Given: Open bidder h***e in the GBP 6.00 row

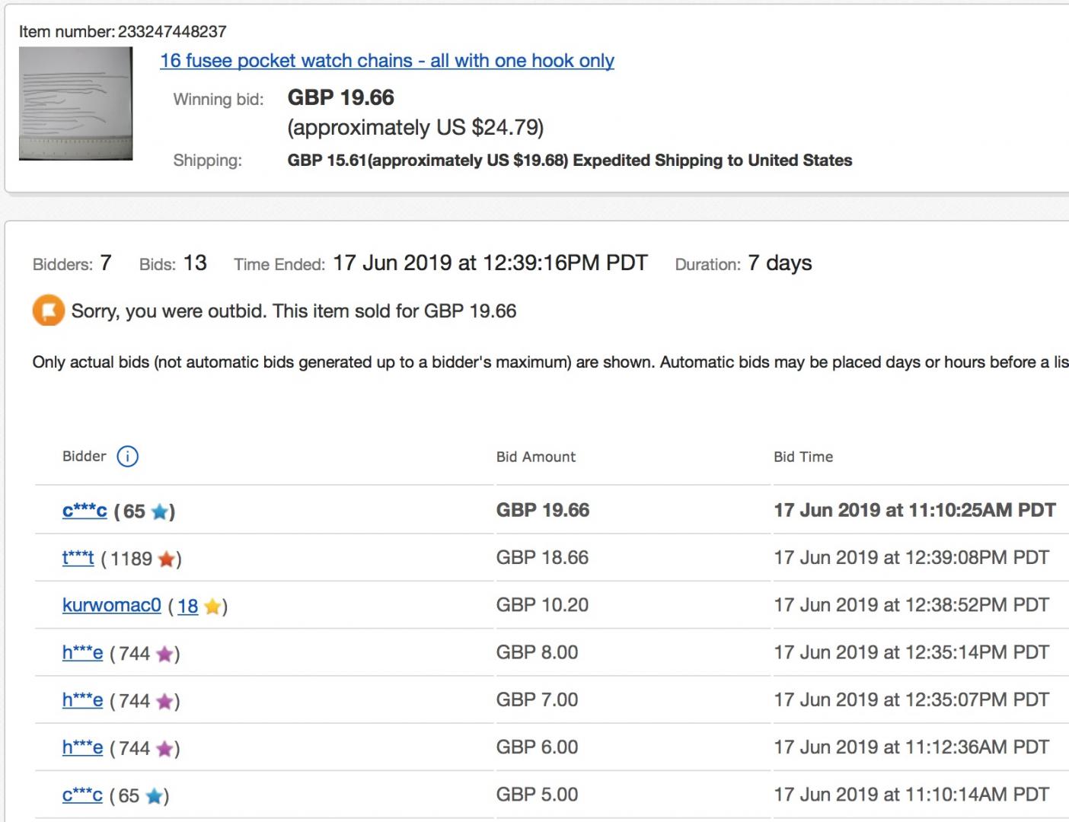Looking at the screenshot, I should 82,747.
